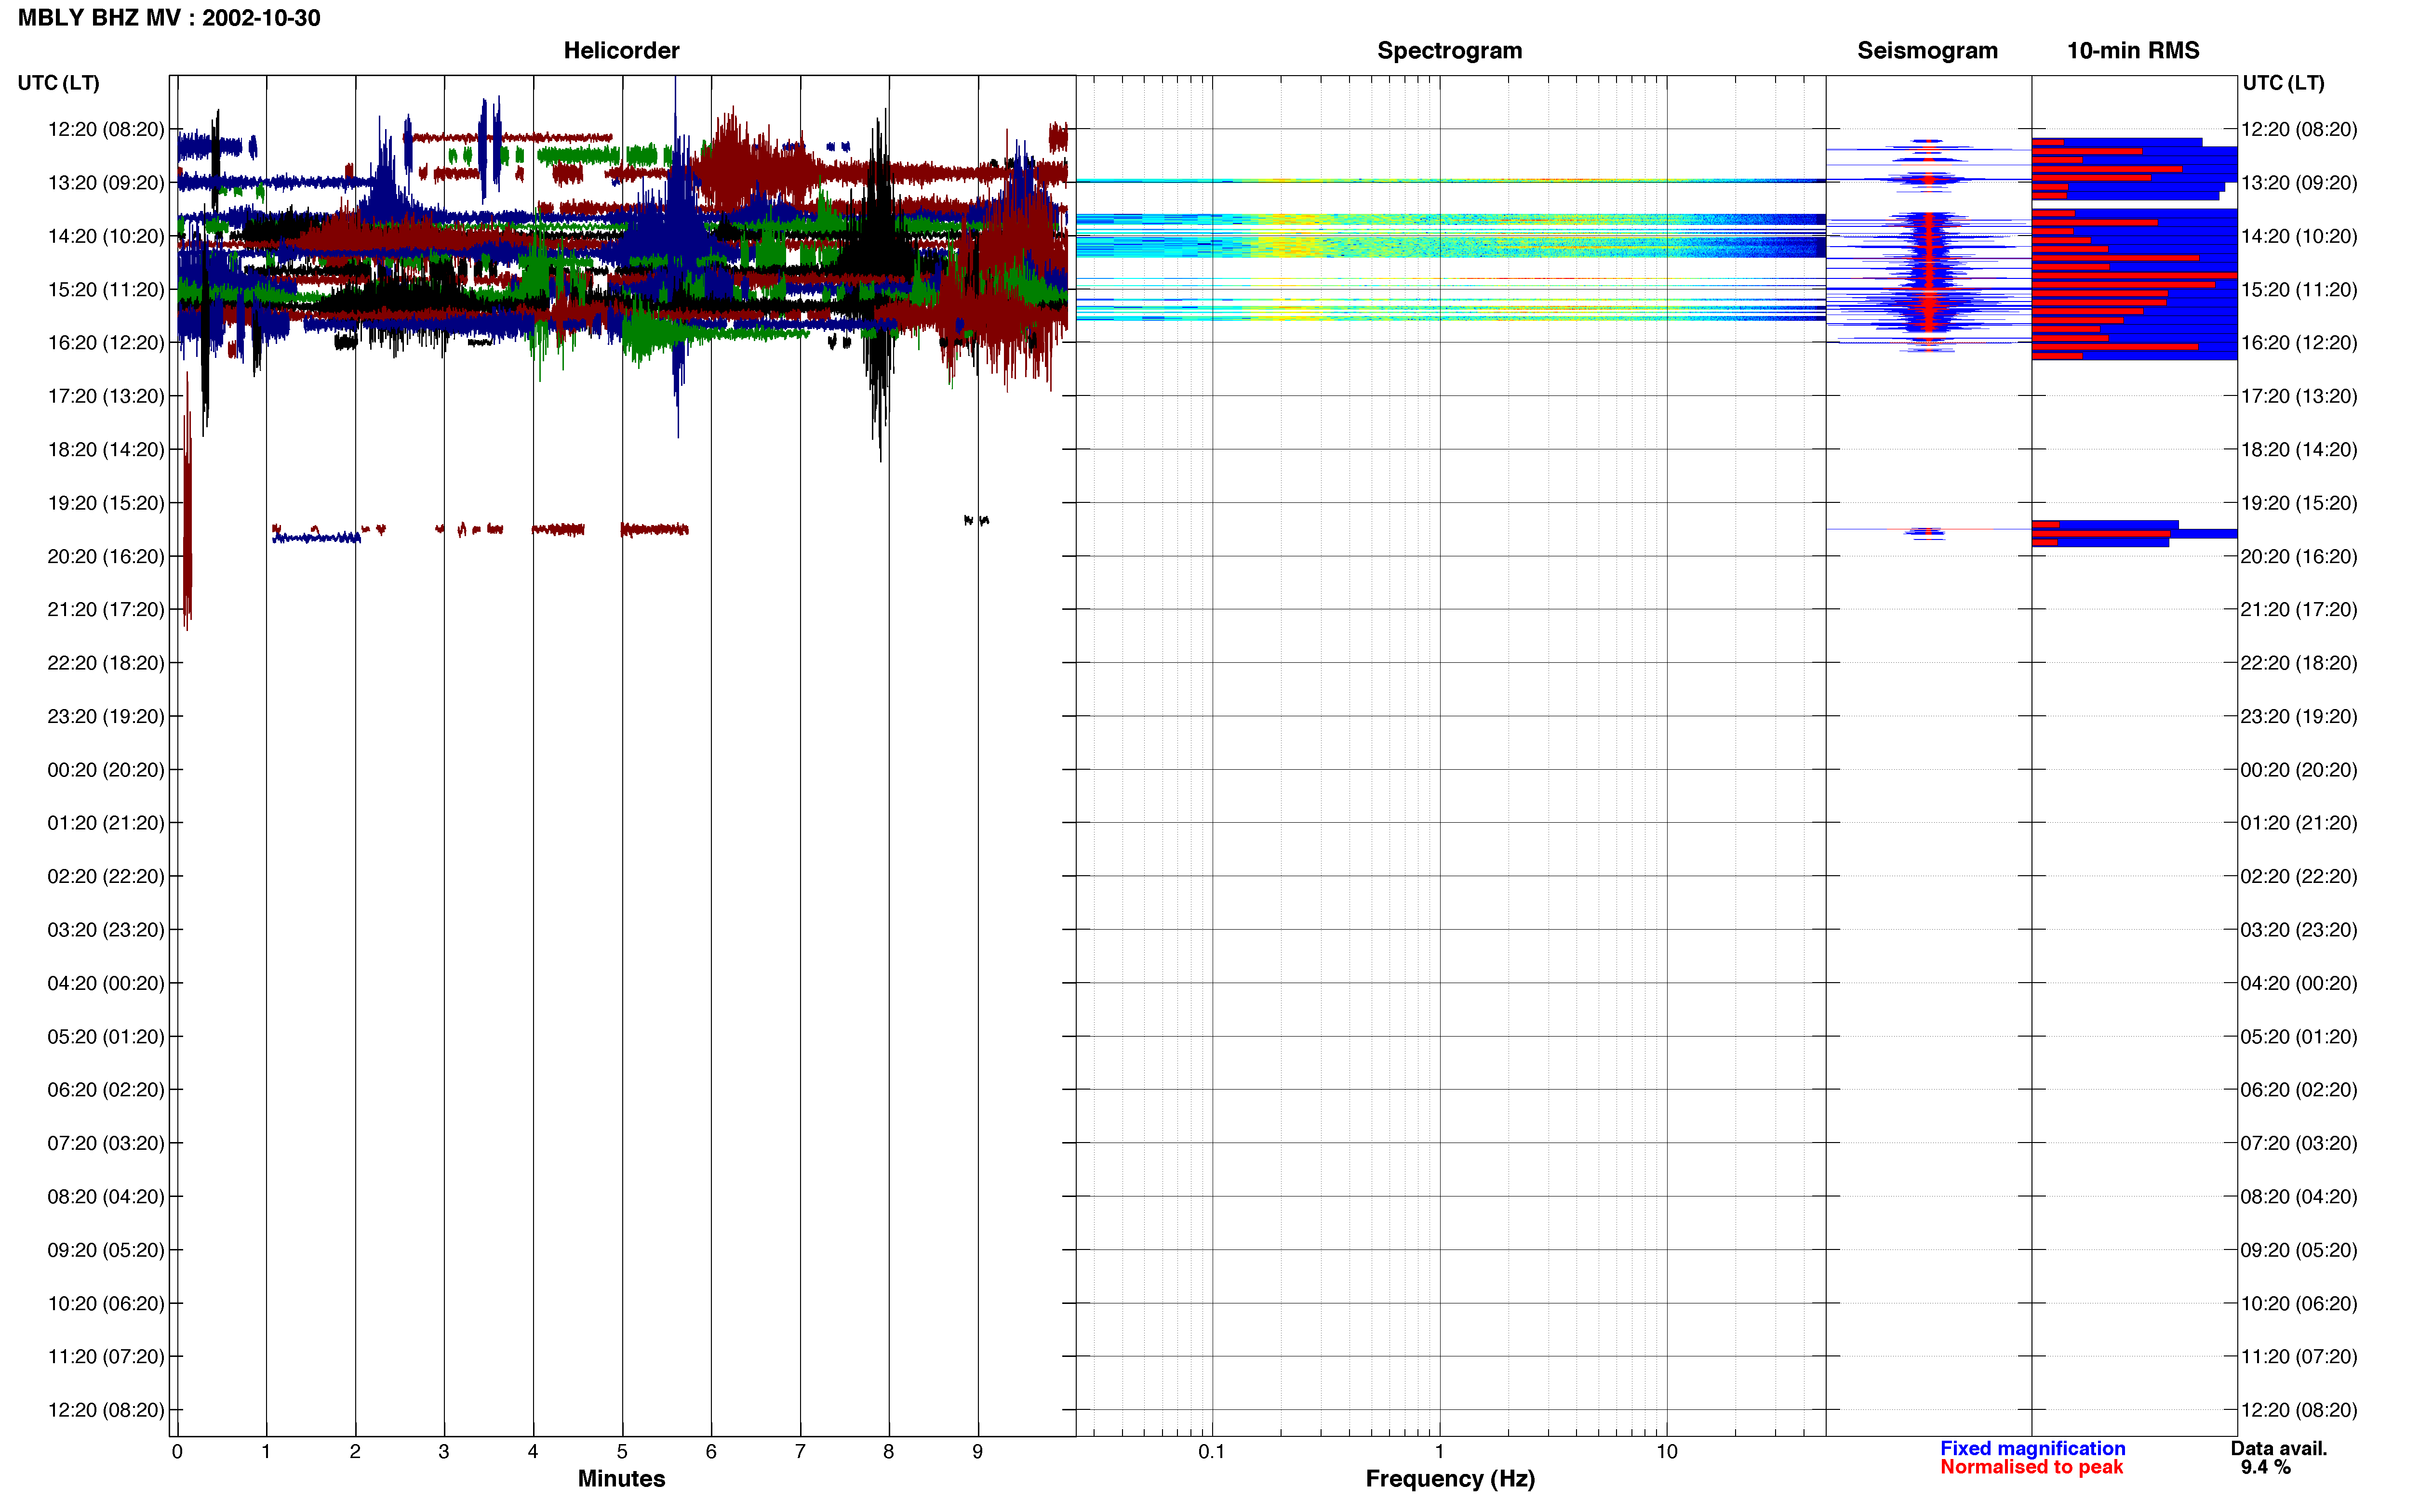Screen dimensions: 2419x1512
Task: Click right time label '13:20 (09:20)'
Action: coord(2299,183)
